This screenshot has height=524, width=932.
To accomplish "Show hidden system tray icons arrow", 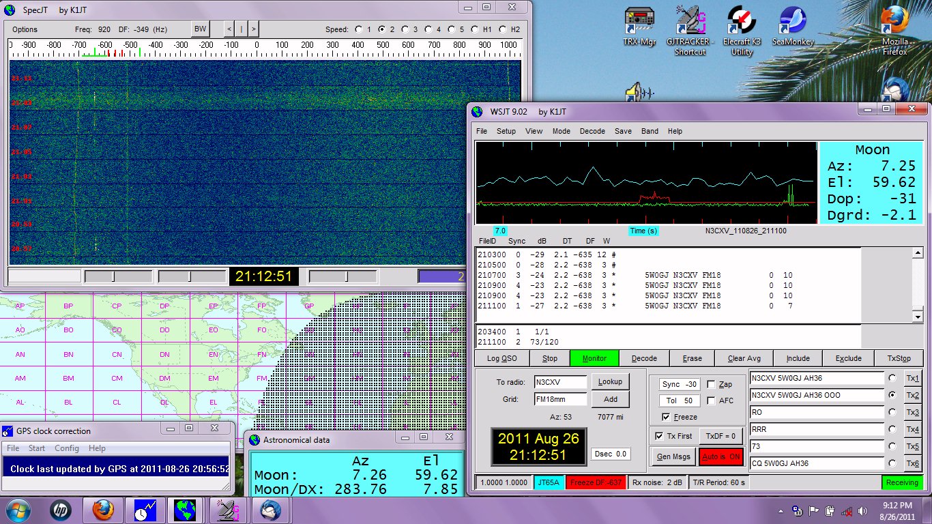I will pyautogui.click(x=782, y=511).
